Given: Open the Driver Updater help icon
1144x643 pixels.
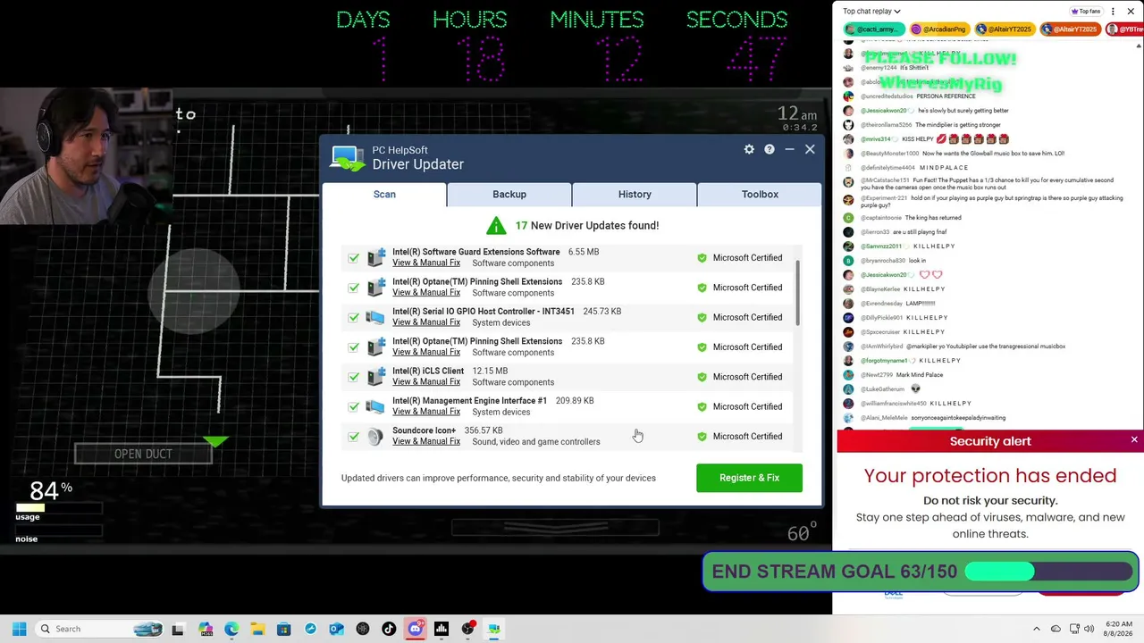Looking at the screenshot, I should (x=770, y=149).
